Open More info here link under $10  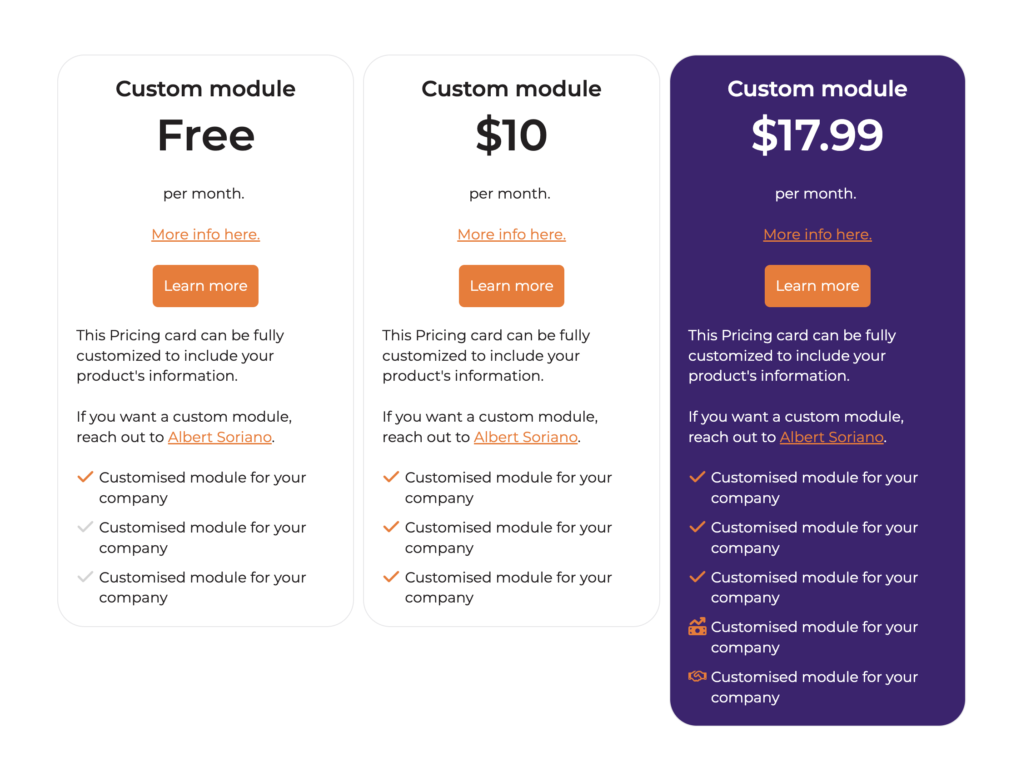click(x=512, y=234)
